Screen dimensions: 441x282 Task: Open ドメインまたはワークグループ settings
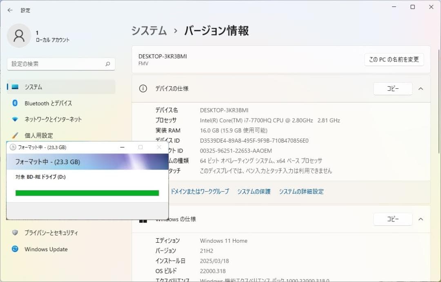tap(200, 191)
